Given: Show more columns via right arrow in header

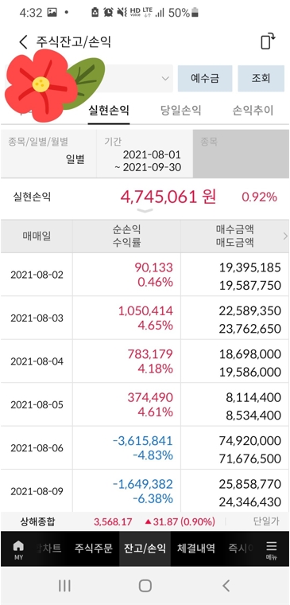Looking at the screenshot, I should (285, 236).
